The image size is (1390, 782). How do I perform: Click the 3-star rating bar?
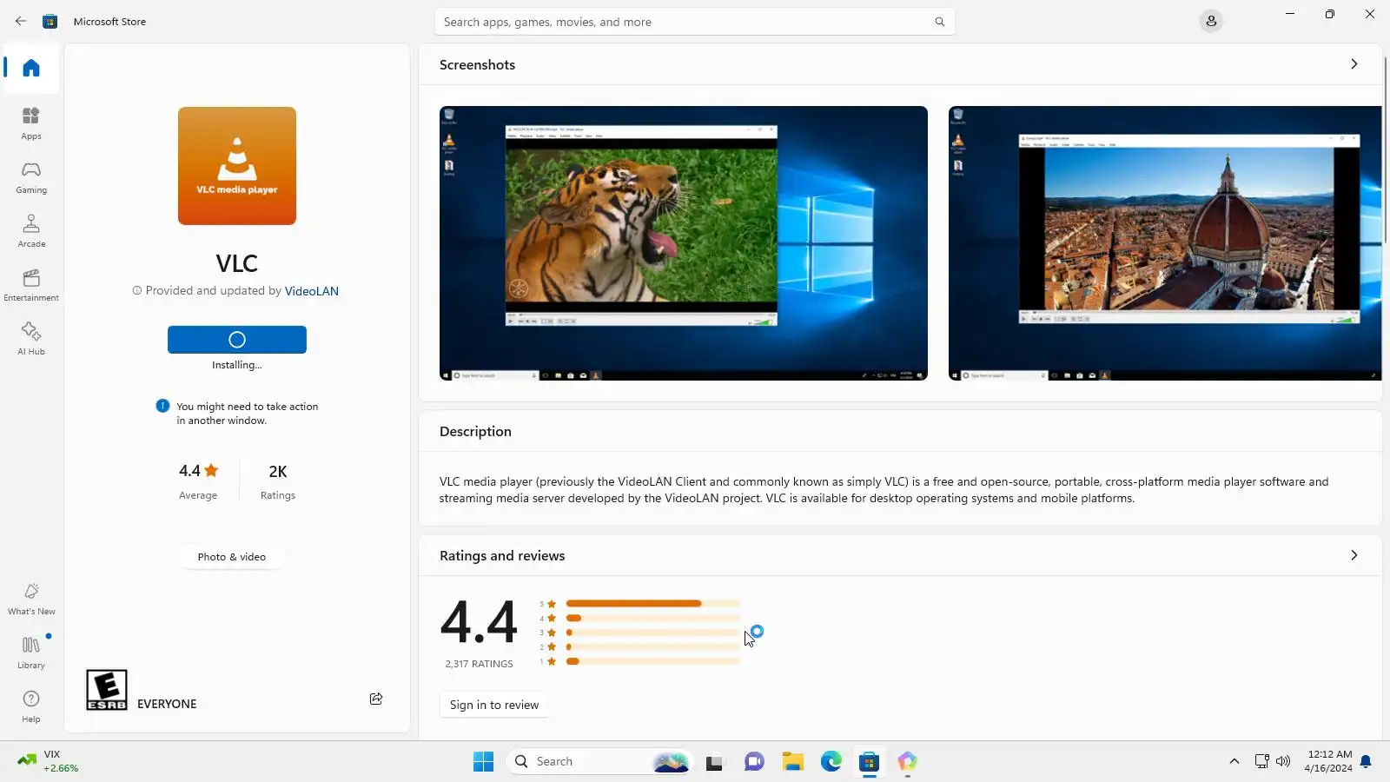coord(653,633)
